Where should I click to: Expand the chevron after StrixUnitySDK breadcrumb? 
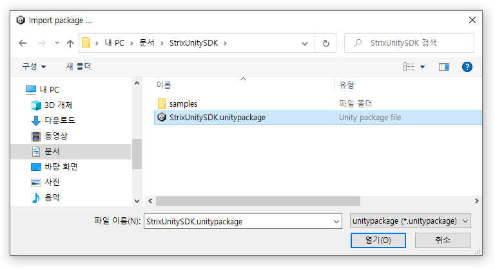(225, 43)
